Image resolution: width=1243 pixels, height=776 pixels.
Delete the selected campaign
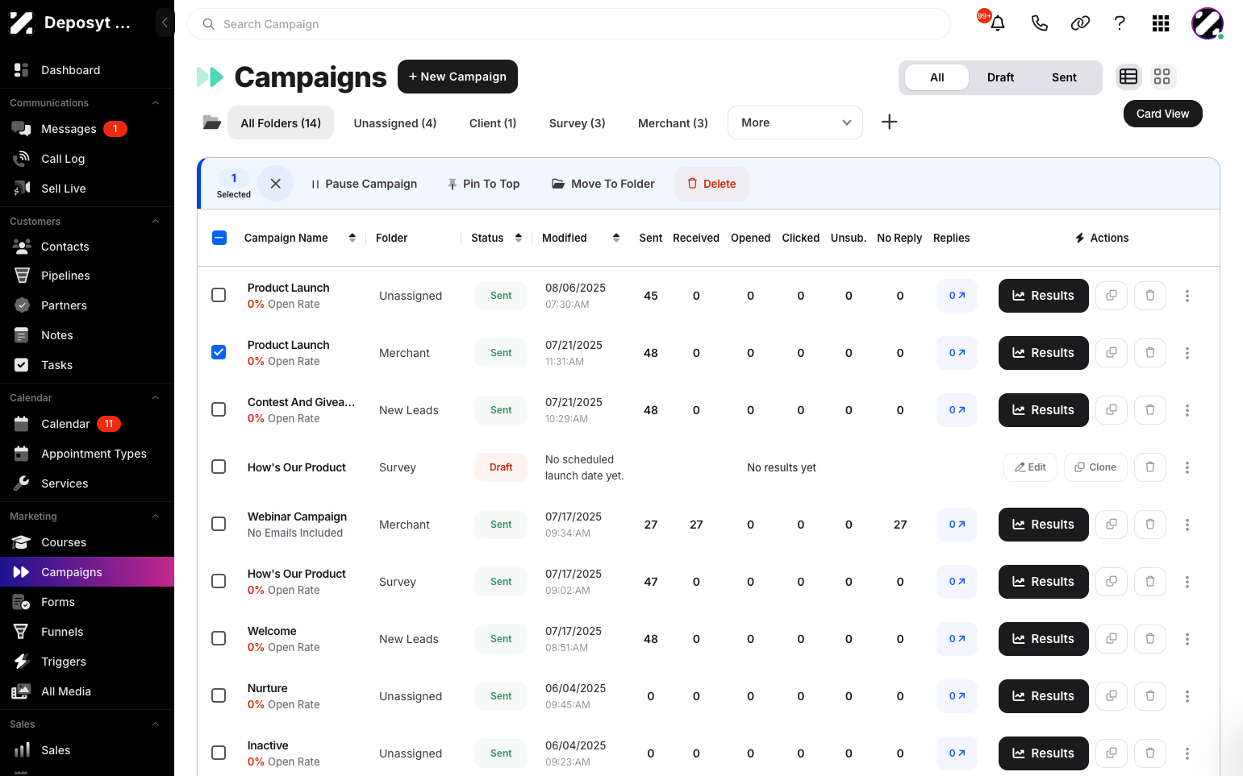pyautogui.click(x=711, y=184)
